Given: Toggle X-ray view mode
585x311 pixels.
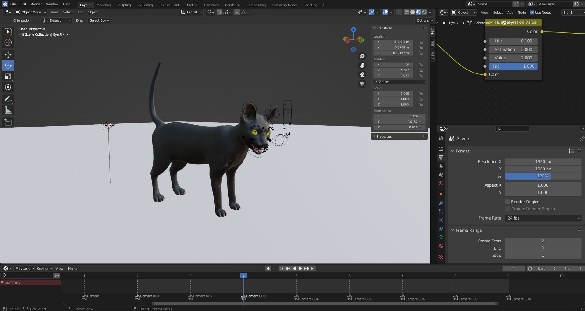Looking at the screenshot, I should click(x=399, y=12).
